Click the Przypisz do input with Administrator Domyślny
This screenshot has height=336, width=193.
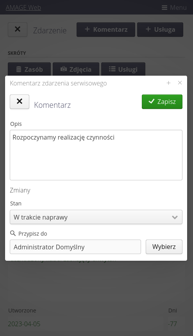tap(75, 247)
